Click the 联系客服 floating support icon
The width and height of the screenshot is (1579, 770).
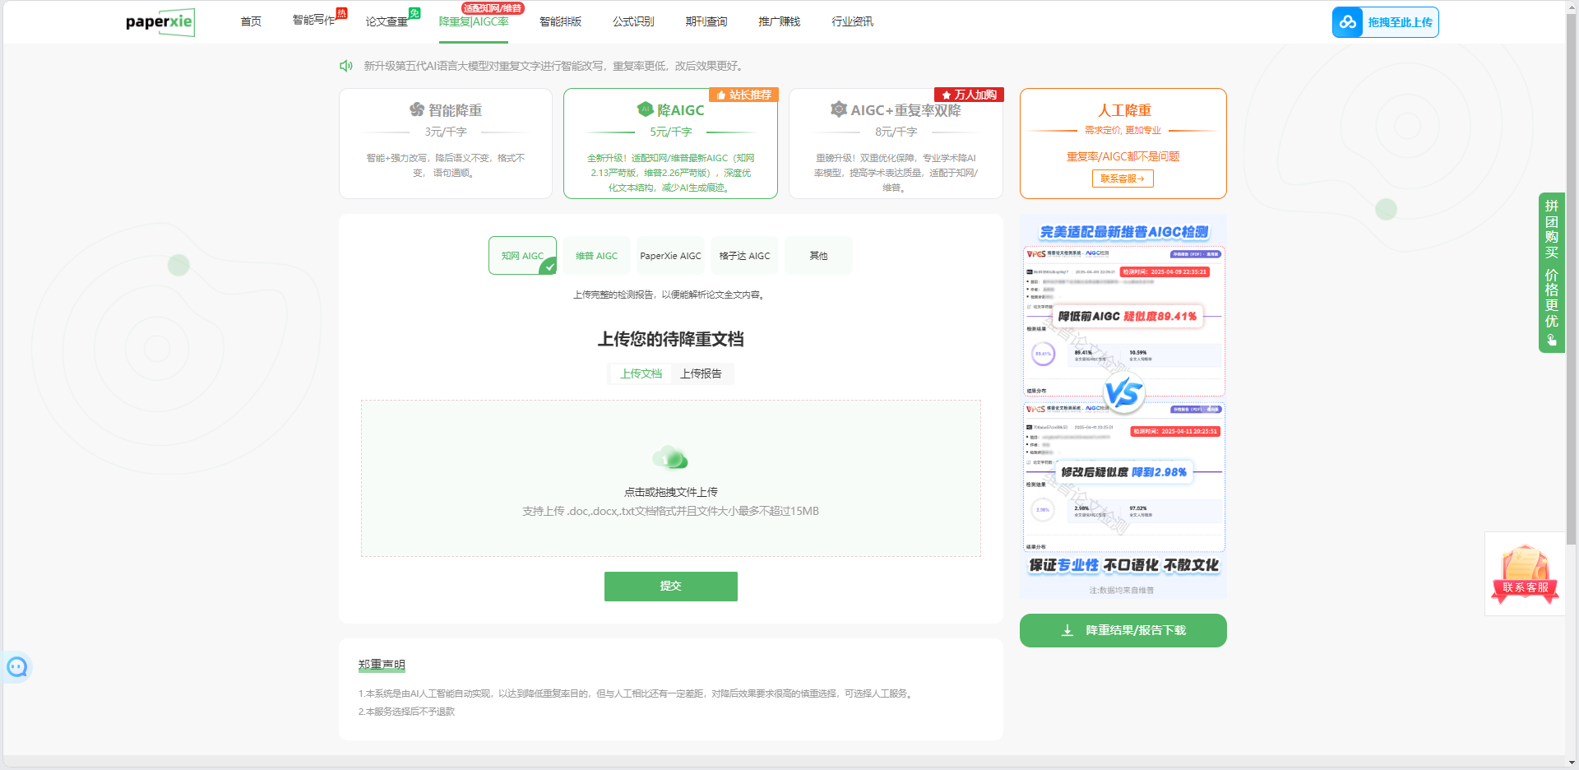1525,574
